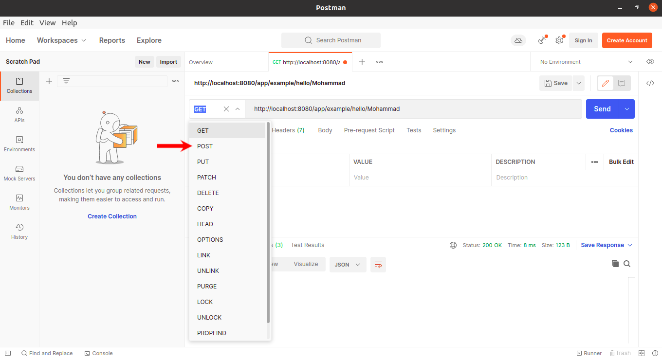The image size is (662, 359).
Task: Click the method list scrollbar
Action: [268, 222]
